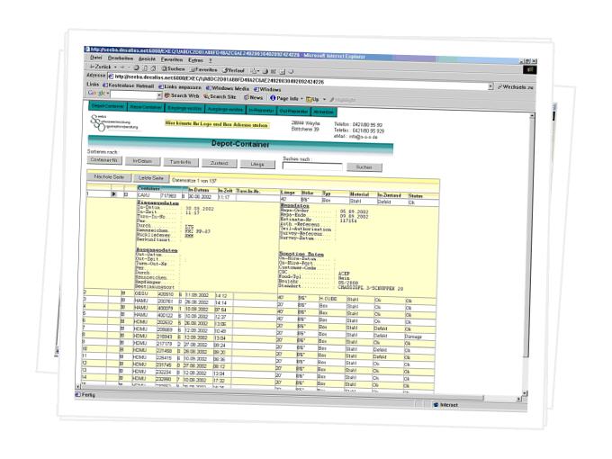Open the Datei menu

95,58
